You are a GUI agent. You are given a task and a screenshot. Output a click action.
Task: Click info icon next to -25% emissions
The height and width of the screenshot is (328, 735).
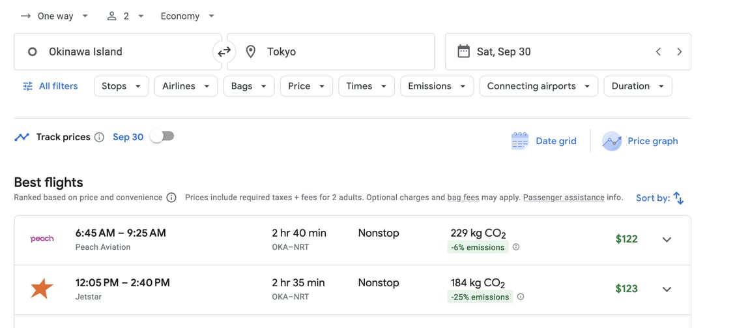[520, 297]
